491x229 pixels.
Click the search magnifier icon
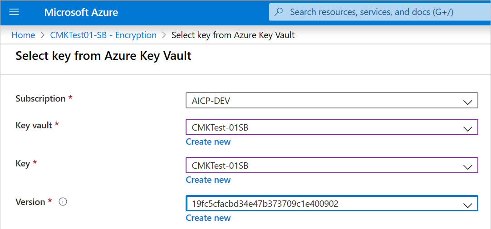(x=280, y=12)
